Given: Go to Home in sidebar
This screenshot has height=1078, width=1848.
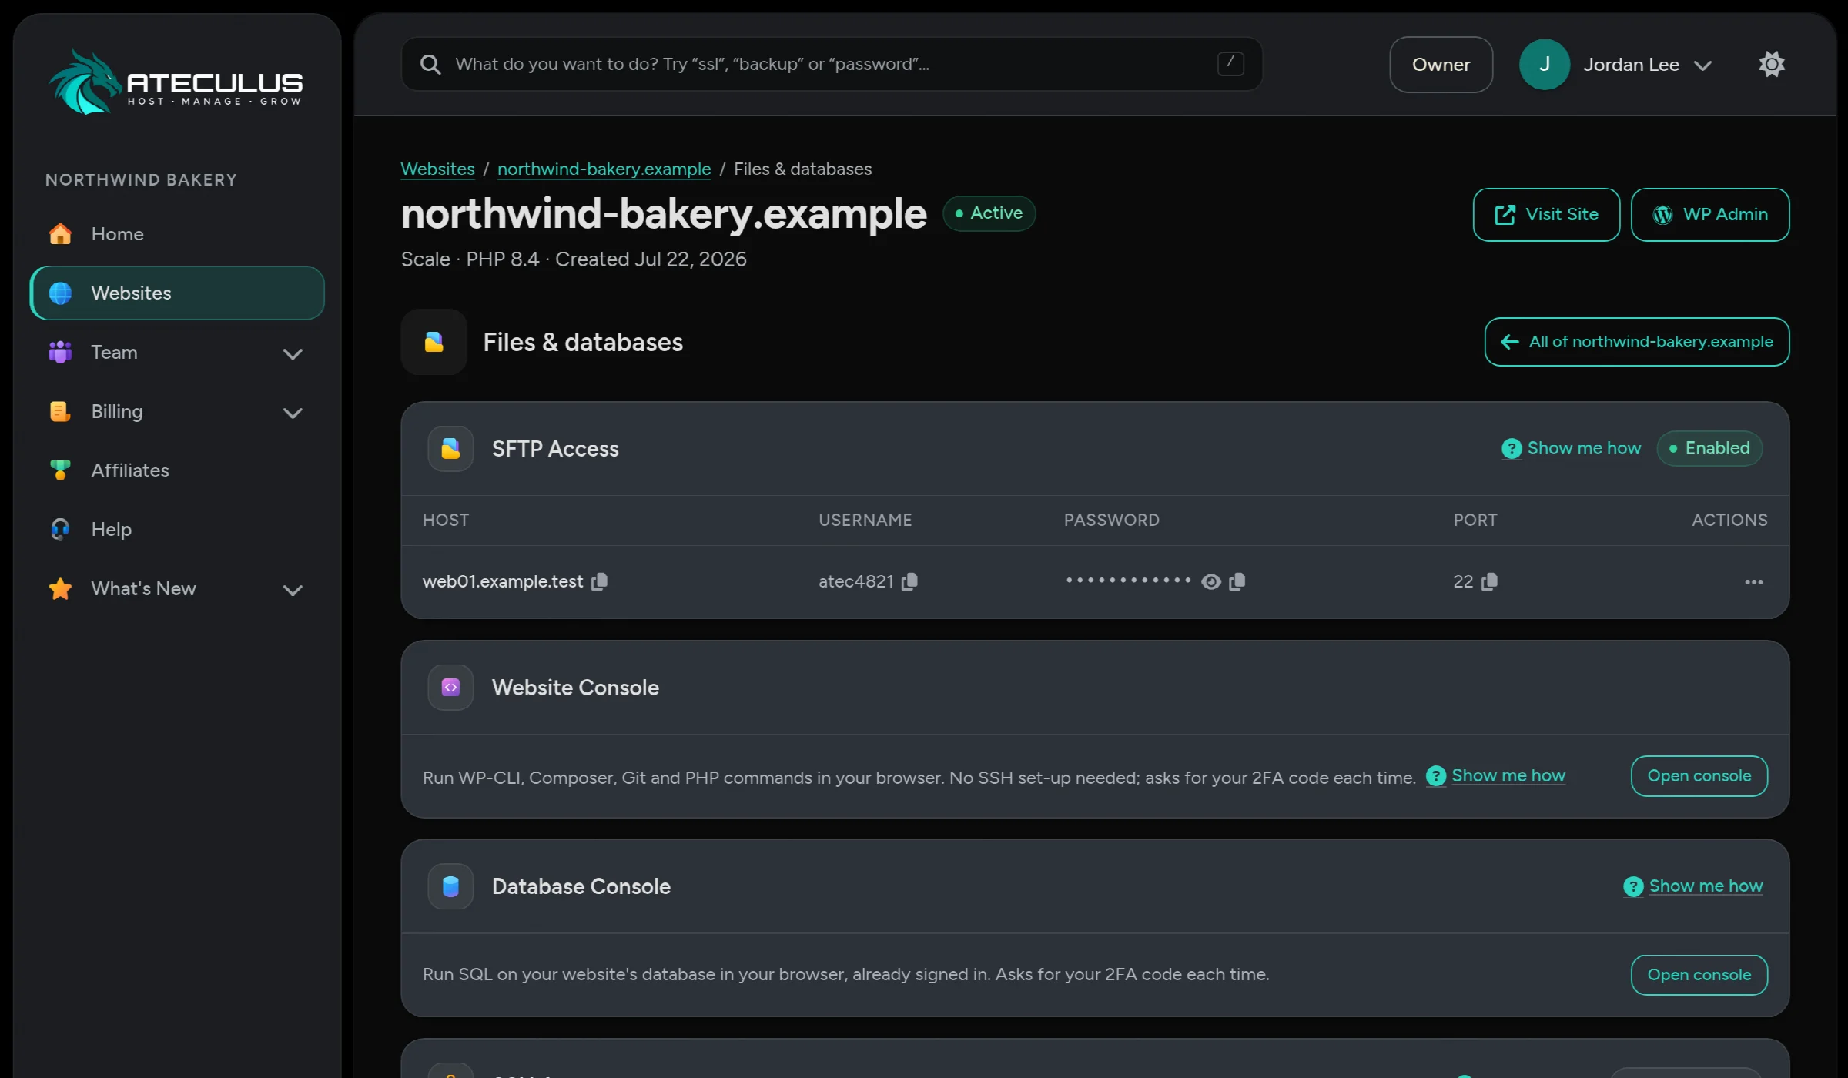Looking at the screenshot, I should point(177,234).
